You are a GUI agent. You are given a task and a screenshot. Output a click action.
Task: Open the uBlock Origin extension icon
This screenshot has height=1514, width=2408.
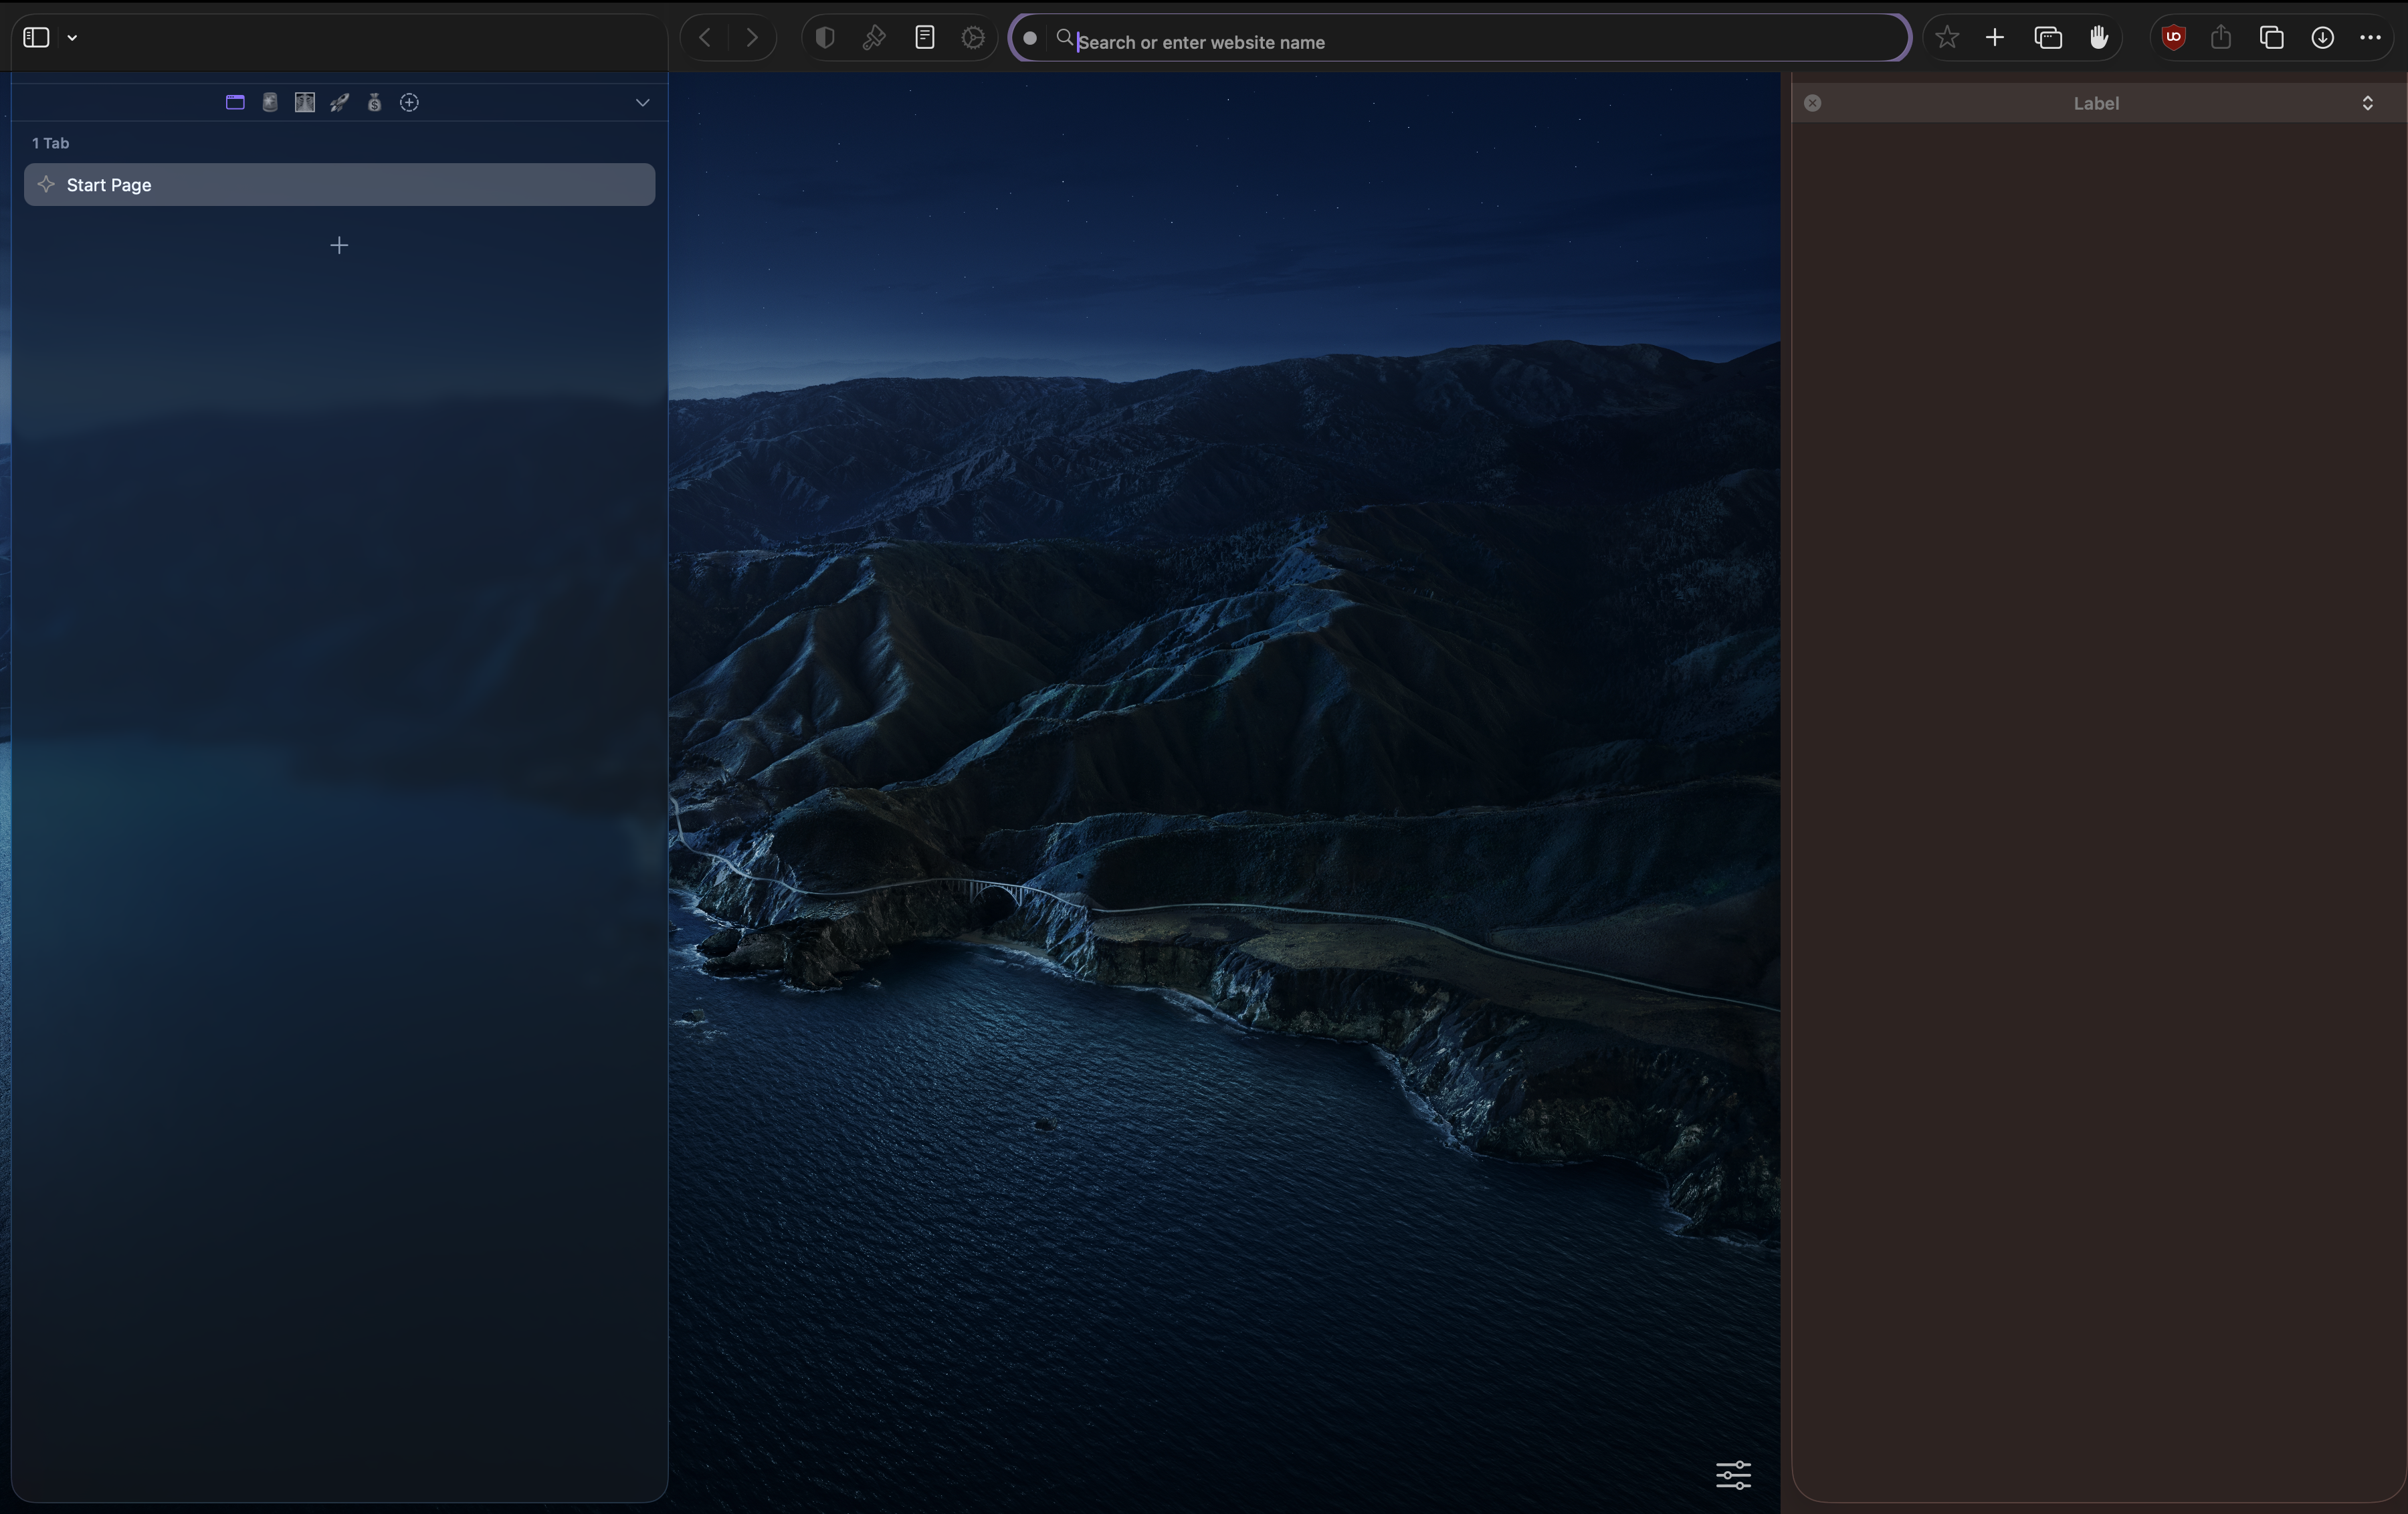pyautogui.click(x=2173, y=38)
